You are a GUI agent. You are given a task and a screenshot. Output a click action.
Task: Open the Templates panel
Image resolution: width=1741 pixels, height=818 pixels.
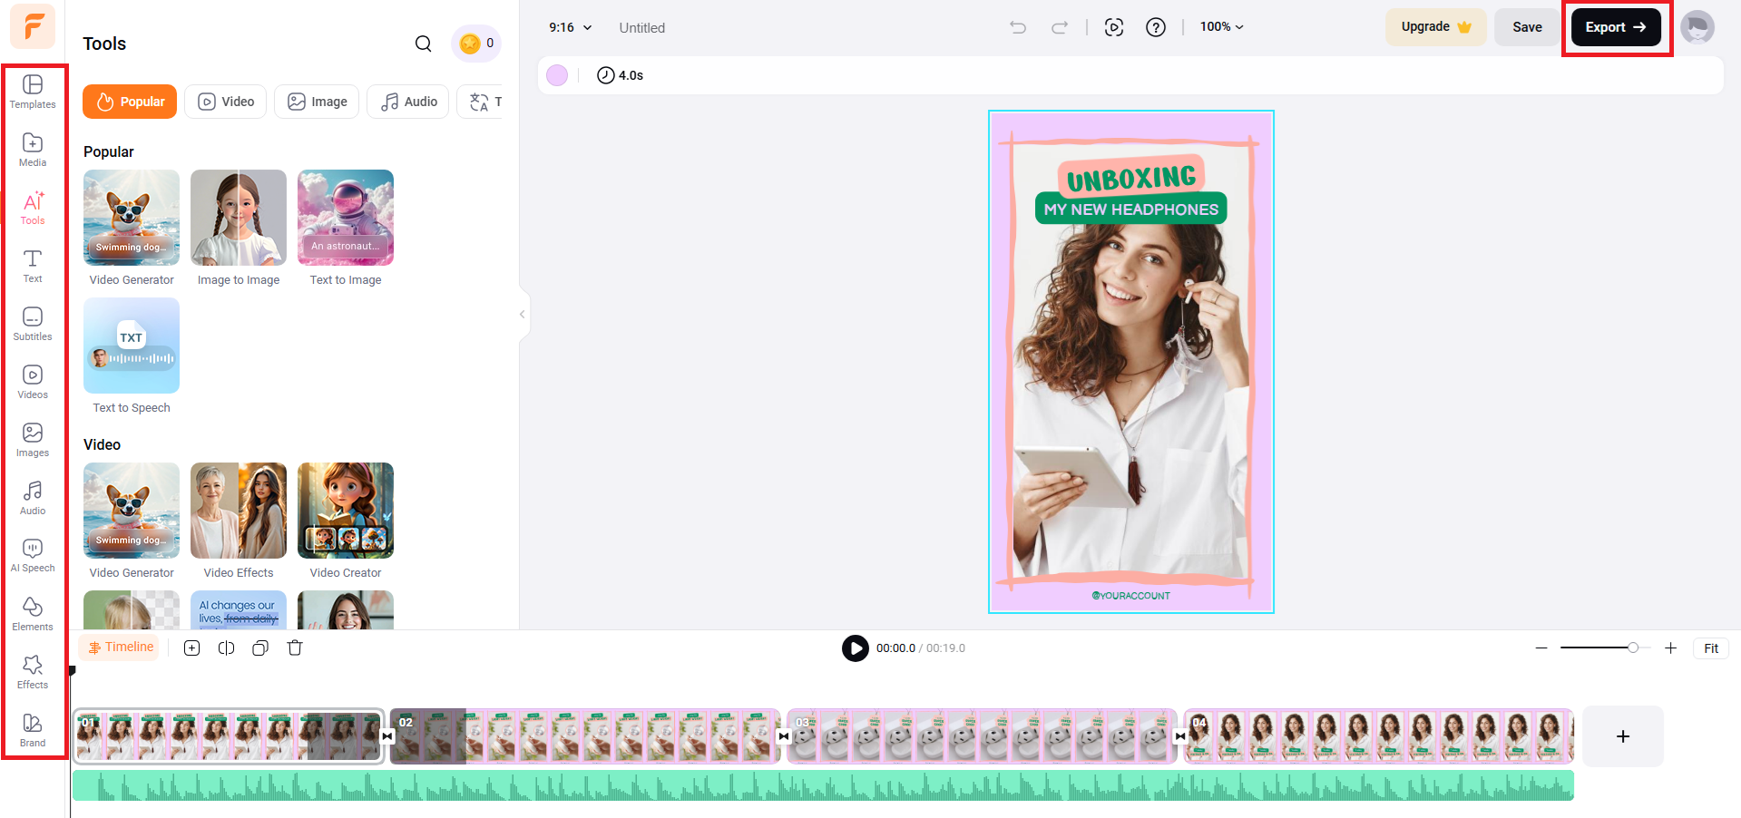point(33,91)
